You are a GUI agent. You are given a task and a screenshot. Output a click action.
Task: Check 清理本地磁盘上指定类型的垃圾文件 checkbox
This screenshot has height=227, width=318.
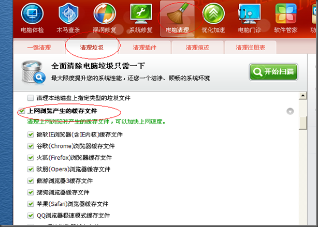click(x=31, y=98)
